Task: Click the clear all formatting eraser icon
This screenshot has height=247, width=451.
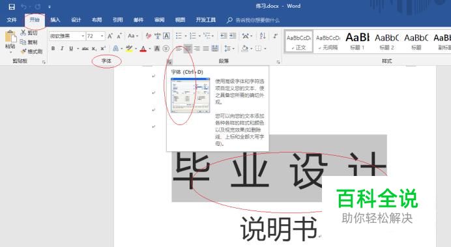Action: point(149,36)
